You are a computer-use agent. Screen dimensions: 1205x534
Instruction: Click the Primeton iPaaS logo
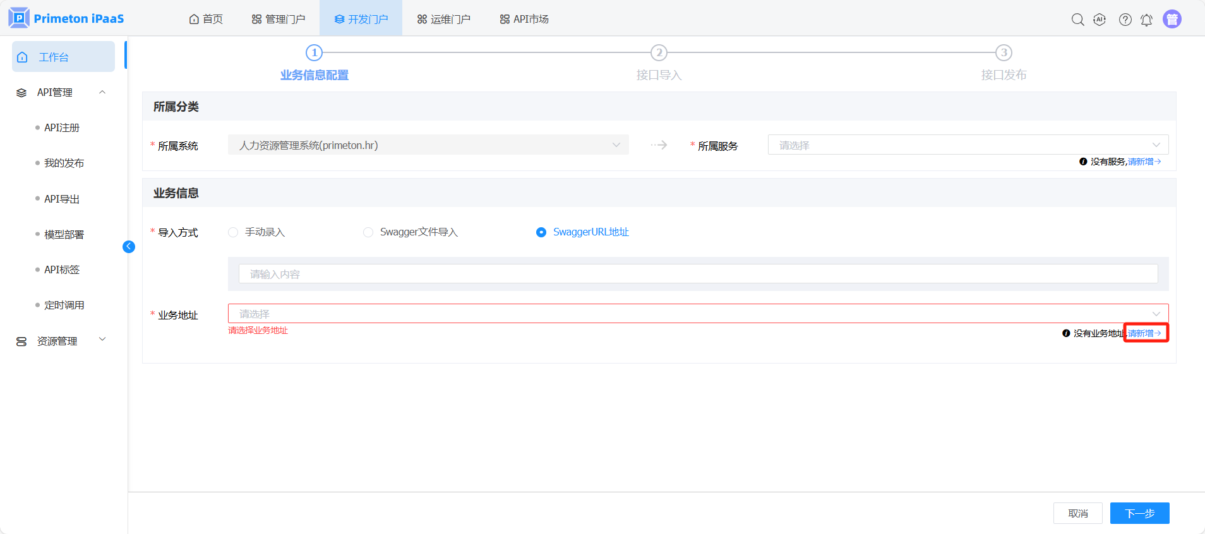pos(66,18)
